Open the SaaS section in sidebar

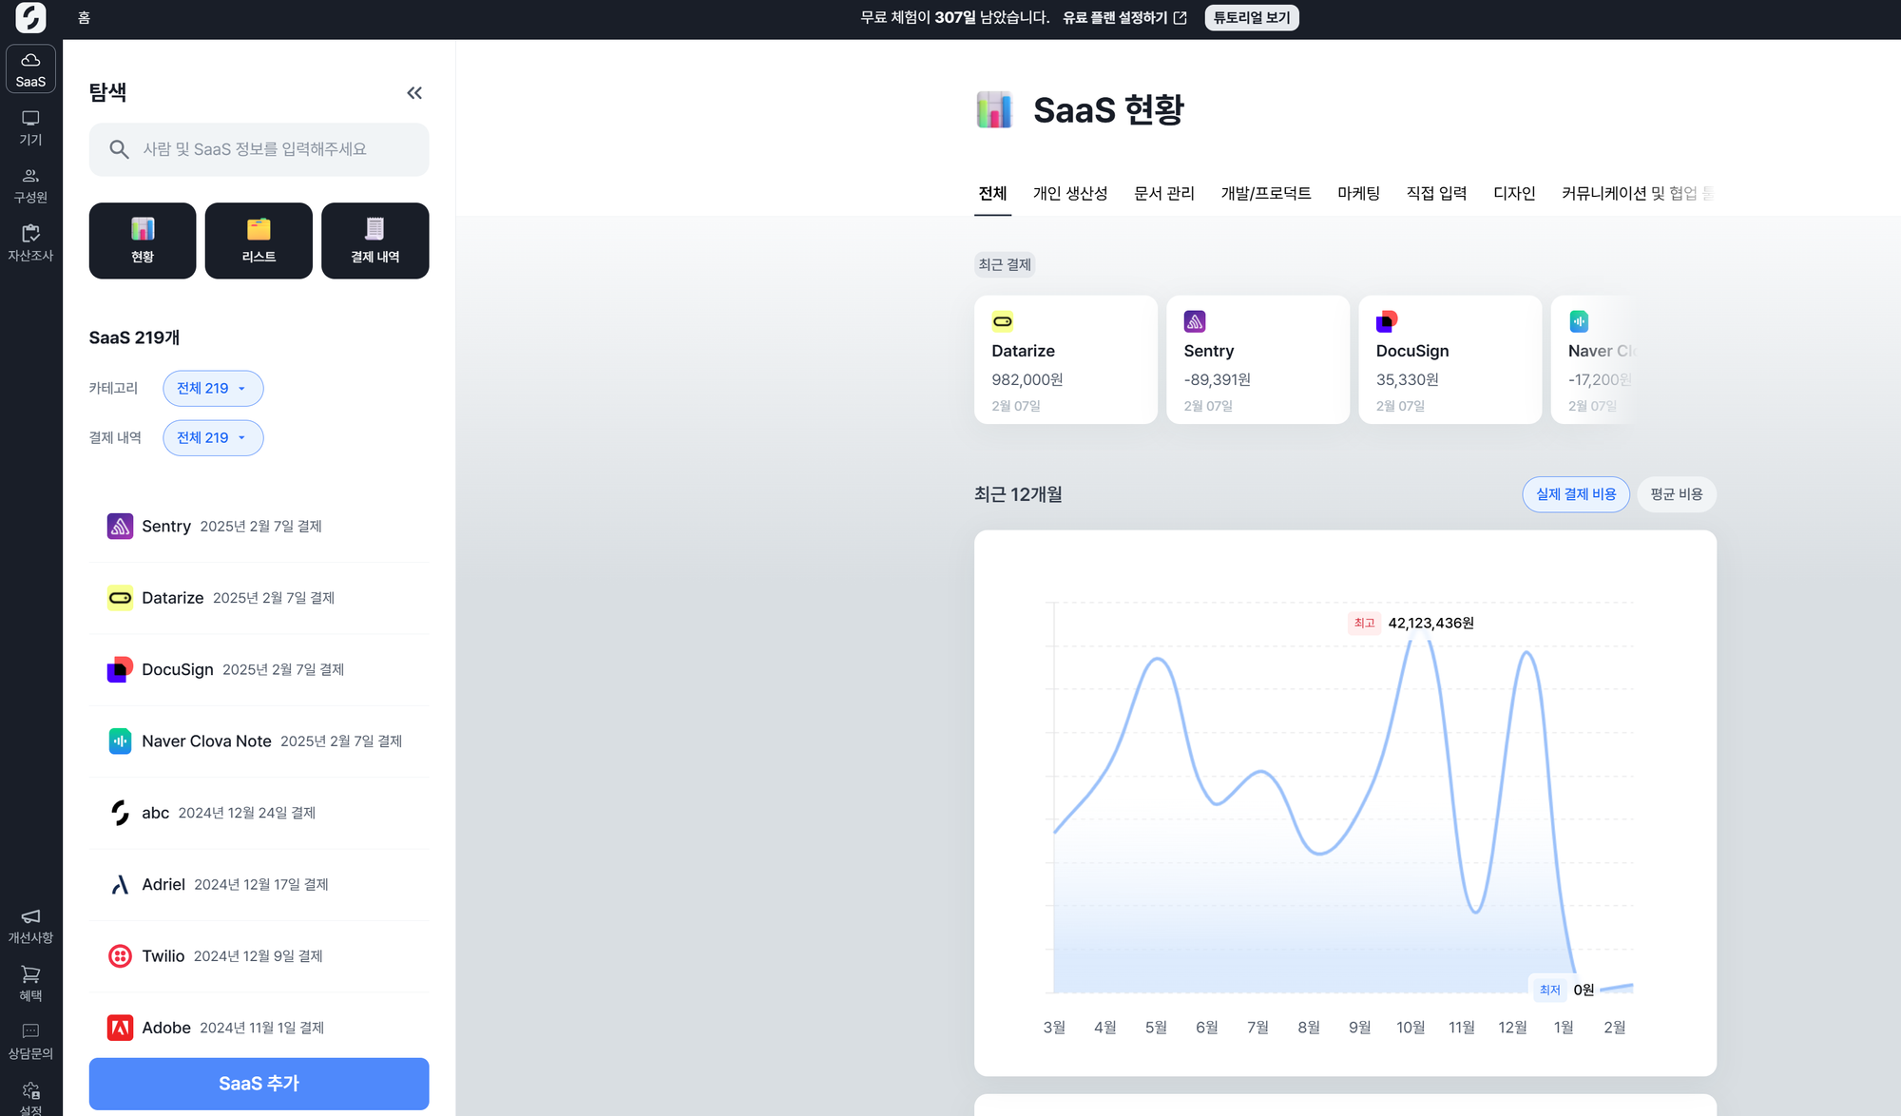click(30, 69)
